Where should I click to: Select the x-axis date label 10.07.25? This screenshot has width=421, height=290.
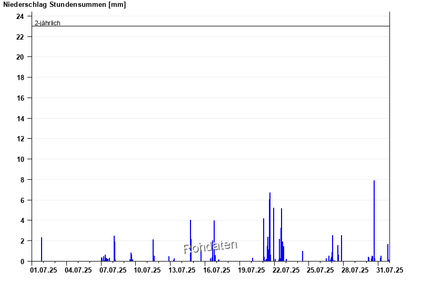(x=148, y=270)
